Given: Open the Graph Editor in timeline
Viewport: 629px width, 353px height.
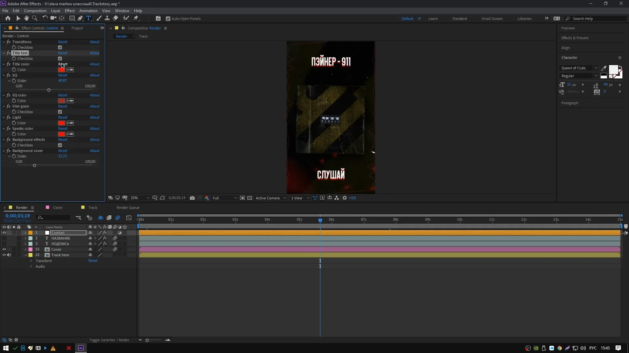Looking at the screenshot, I should coord(129,218).
